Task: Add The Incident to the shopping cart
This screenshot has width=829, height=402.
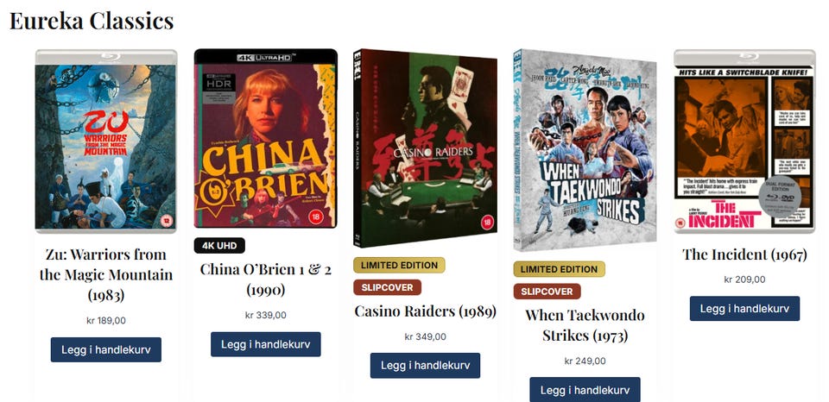Action: 744,309
